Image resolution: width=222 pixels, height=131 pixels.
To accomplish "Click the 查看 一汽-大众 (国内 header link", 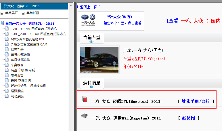I will (x=194, y=21).
